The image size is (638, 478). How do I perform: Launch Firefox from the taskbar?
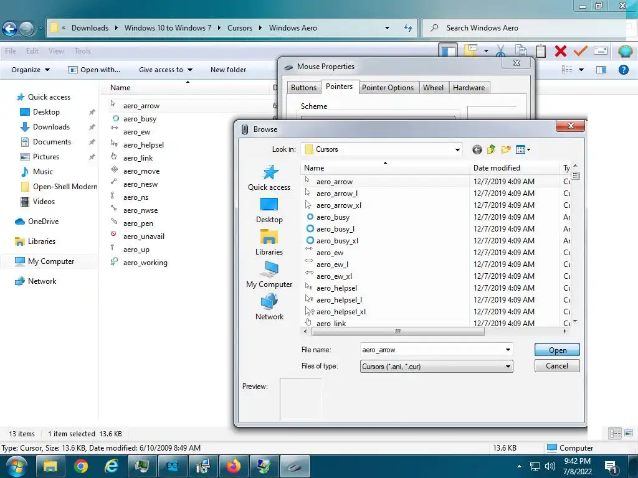pyautogui.click(x=234, y=466)
